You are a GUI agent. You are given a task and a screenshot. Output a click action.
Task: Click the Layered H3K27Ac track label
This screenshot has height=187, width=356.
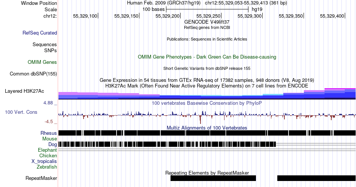[24, 91]
